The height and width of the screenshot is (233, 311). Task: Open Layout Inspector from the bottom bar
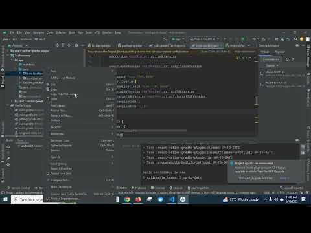click(292, 188)
